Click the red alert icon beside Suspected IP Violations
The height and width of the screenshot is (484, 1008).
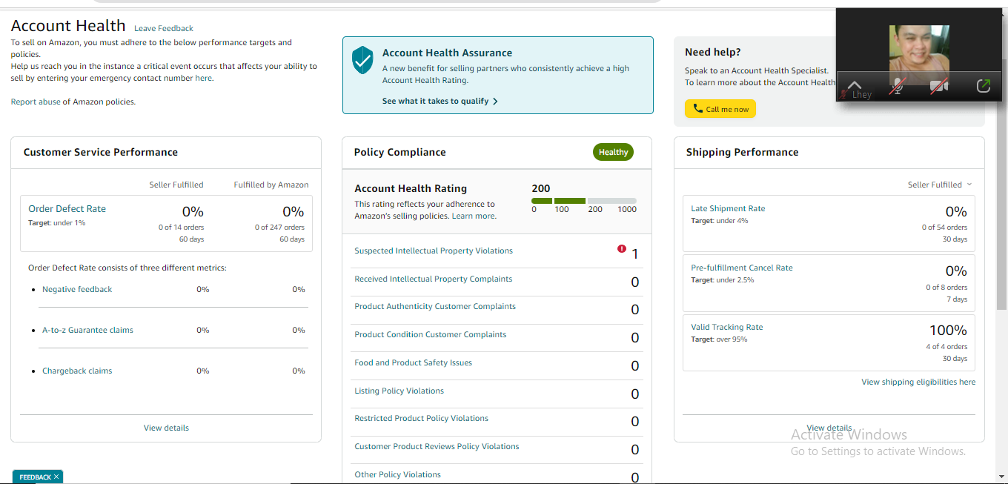[x=621, y=249]
